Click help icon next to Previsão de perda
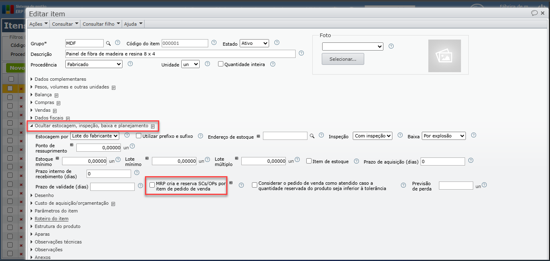 click(484, 185)
